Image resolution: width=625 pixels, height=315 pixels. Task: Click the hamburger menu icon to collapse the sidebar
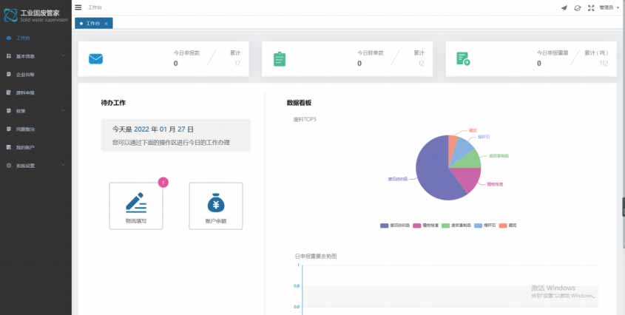click(78, 7)
